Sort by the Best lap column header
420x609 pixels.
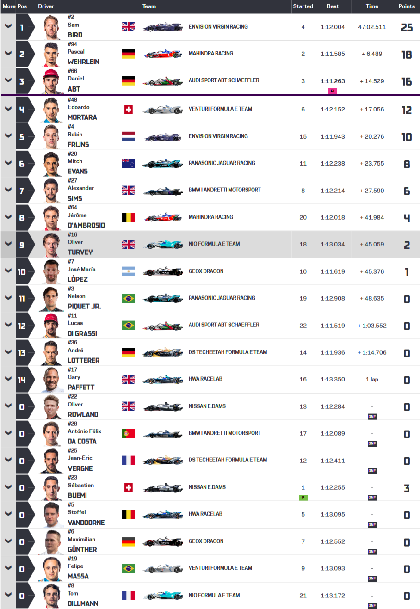tap(333, 6)
